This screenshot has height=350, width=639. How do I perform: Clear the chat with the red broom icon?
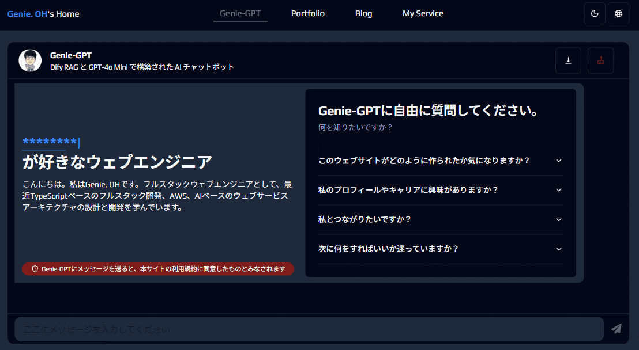pyautogui.click(x=600, y=60)
